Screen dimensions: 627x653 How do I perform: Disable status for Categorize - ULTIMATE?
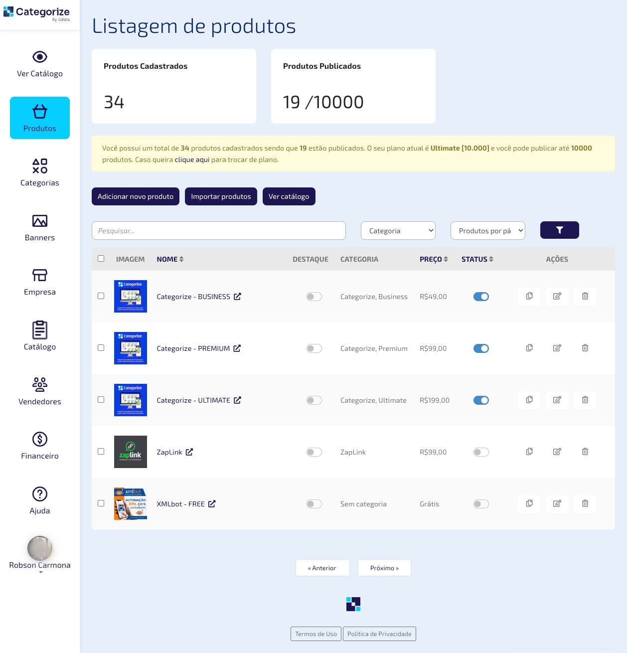coord(481,400)
